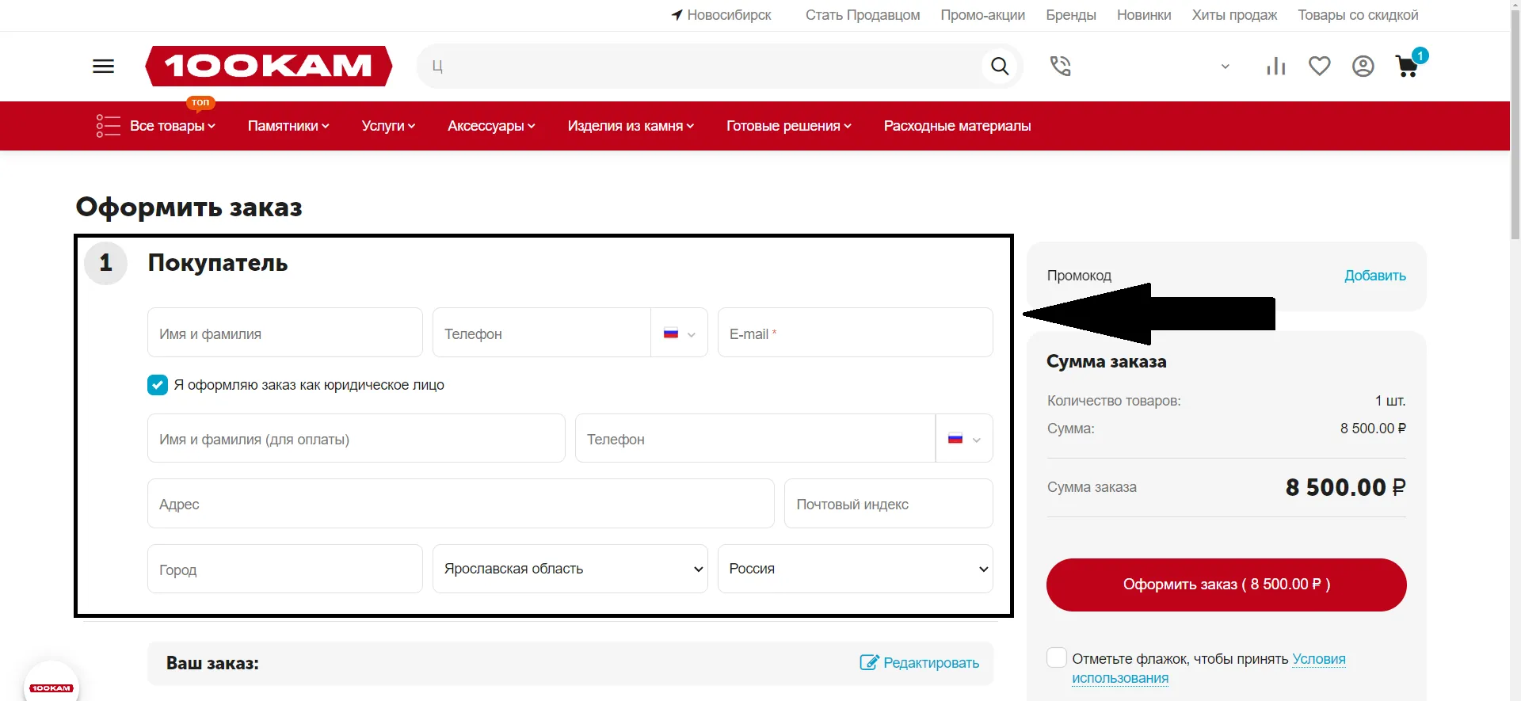1521x701 pixels.
Task: Click the Редактировать order link
Action: (920, 663)
